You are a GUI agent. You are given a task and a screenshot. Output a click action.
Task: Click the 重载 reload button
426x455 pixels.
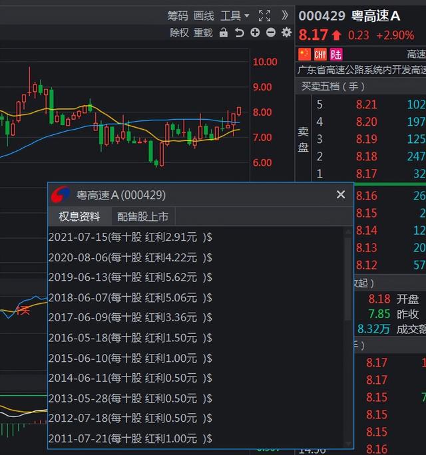click(203, 33)
